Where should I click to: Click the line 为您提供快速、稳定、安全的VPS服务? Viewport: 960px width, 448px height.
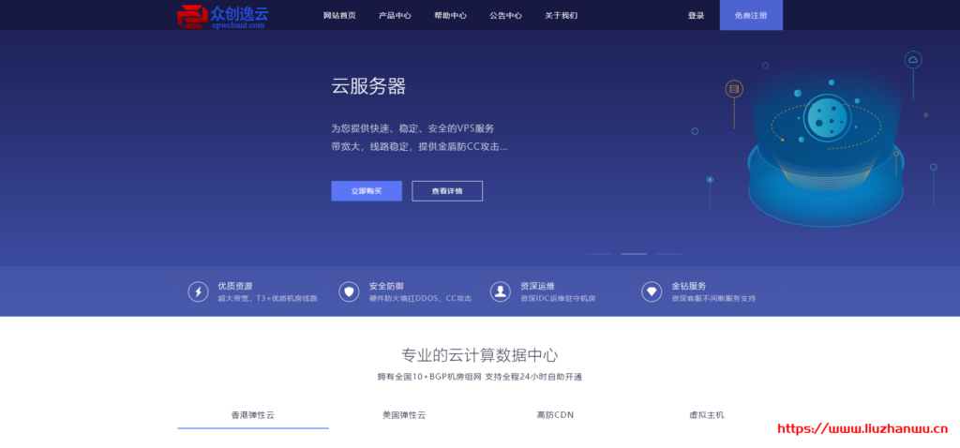pyautogui.click(x=412, y=128)
